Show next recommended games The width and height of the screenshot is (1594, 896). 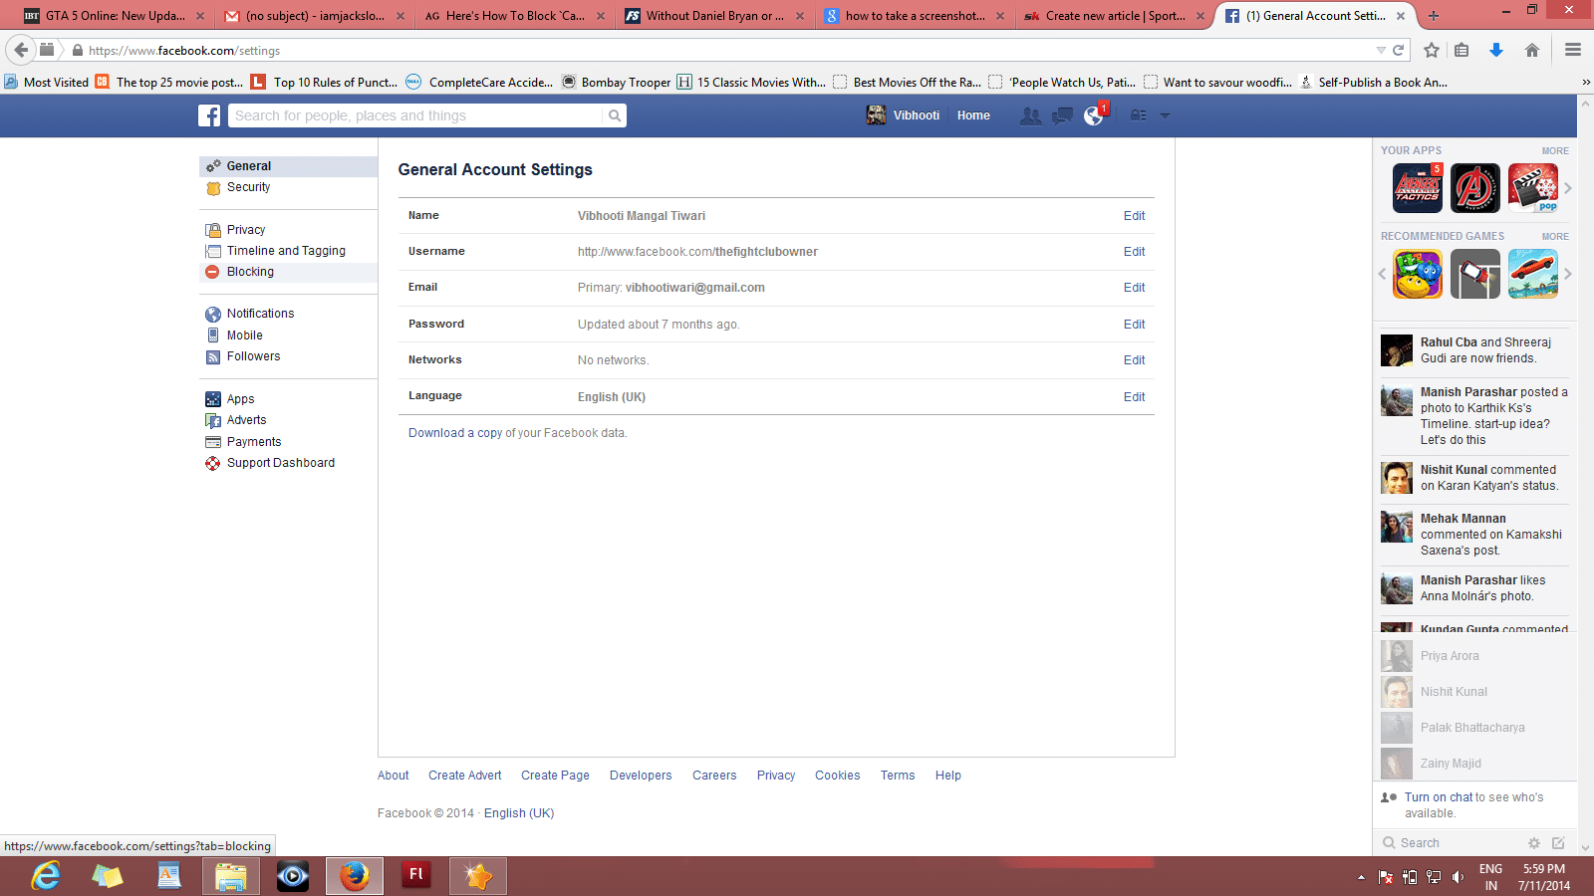(1567, 274)
